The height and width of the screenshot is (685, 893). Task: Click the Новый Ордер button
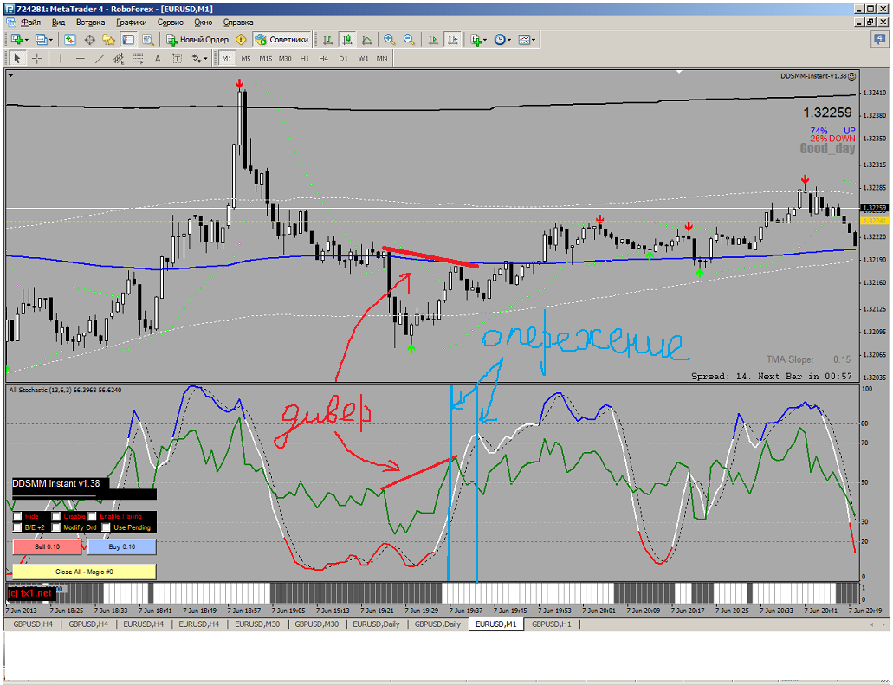pos(197,39)
